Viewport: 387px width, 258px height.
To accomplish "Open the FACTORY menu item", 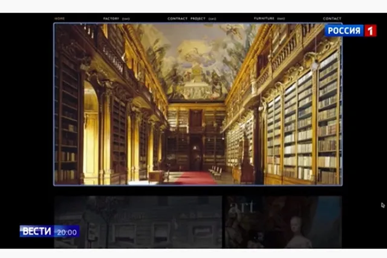I will (x=111, y=19).
